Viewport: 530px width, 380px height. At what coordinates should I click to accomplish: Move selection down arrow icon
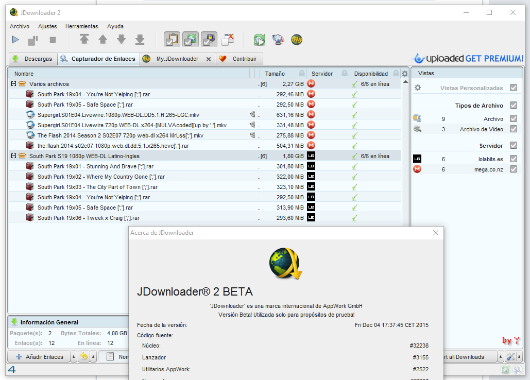[122, 40]
